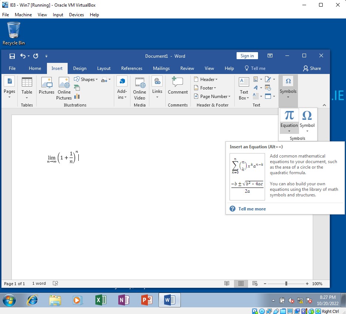This screenshot has height=314, width=346.
Task: Click the Signature Line icon in Text group
Action: coord(270,79)
